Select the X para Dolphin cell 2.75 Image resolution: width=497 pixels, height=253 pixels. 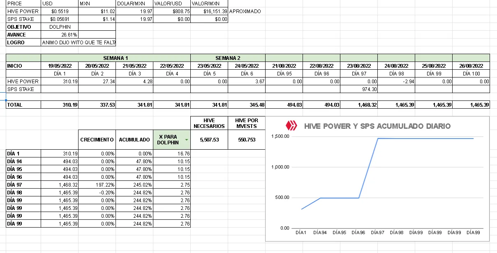click(x=172, y=185)
